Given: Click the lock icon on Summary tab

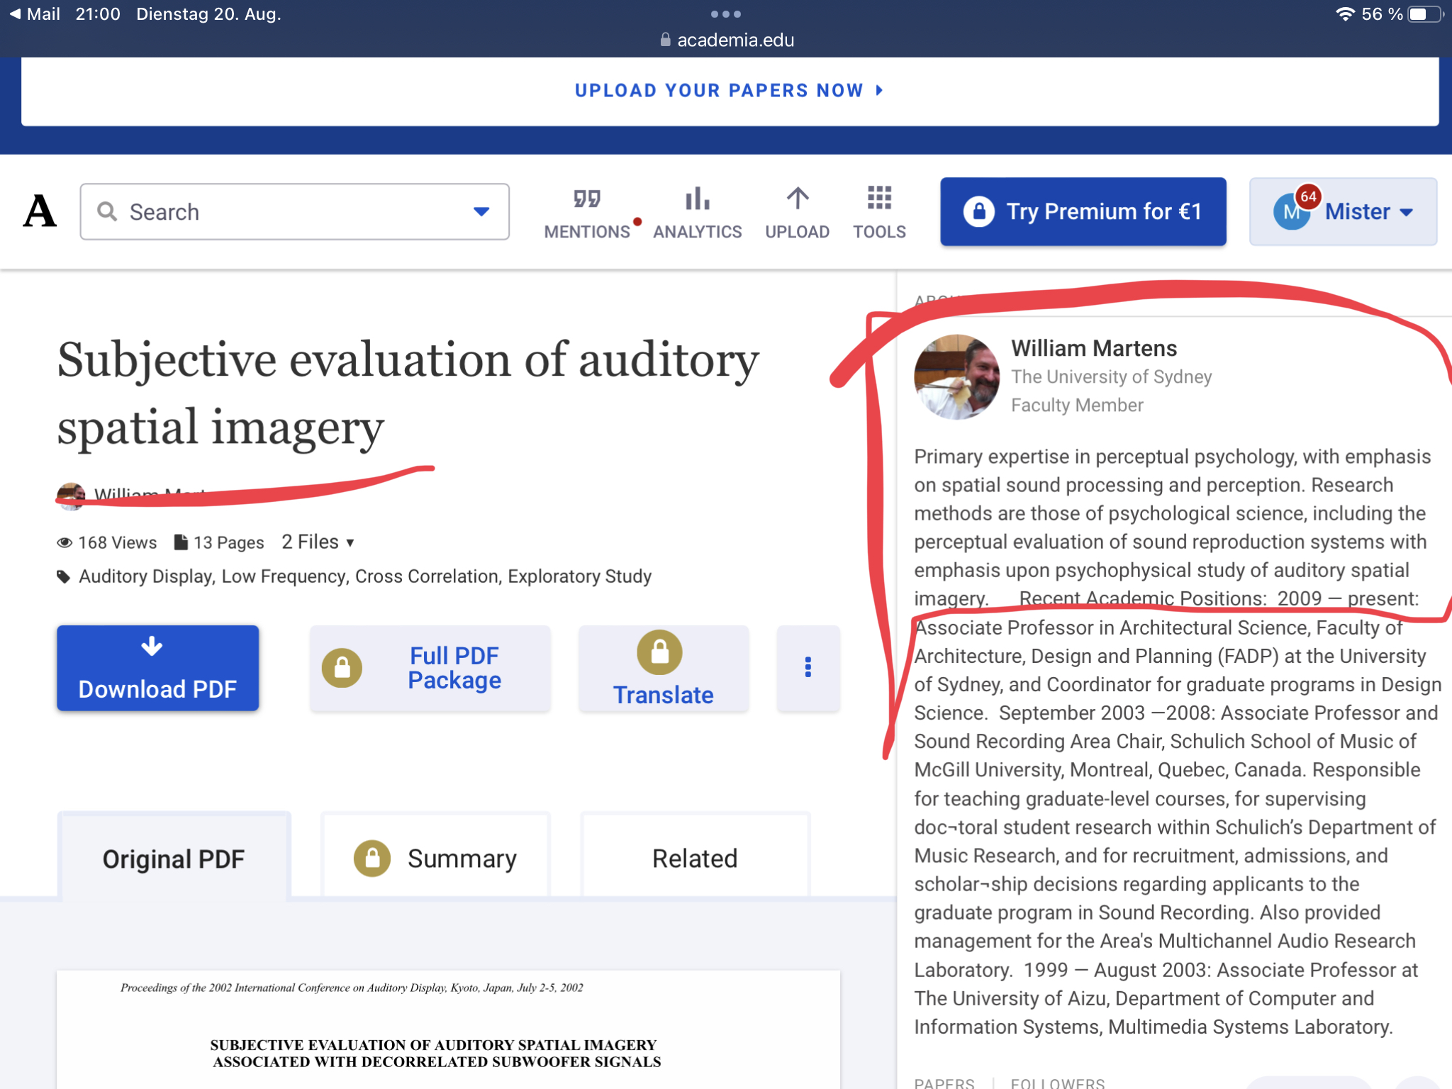Looking at the screenshot, I should [x=372, y=859].
